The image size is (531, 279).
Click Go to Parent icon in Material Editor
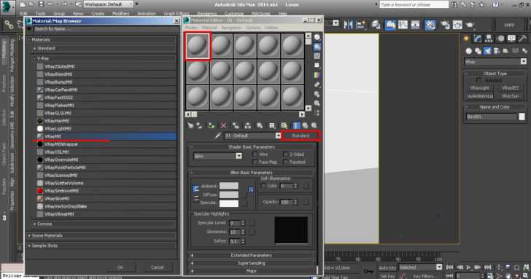click(305, 125)
